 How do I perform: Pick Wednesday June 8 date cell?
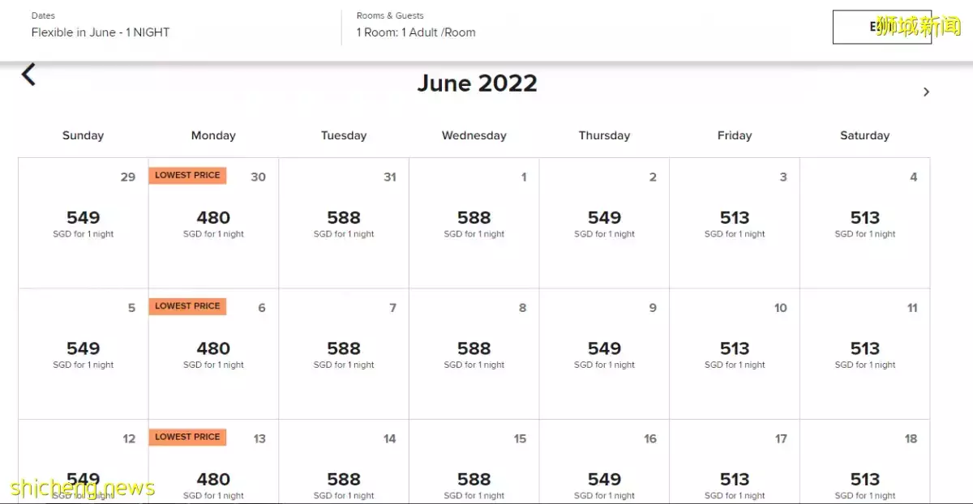pyautogui.click(x=474, y=354)
